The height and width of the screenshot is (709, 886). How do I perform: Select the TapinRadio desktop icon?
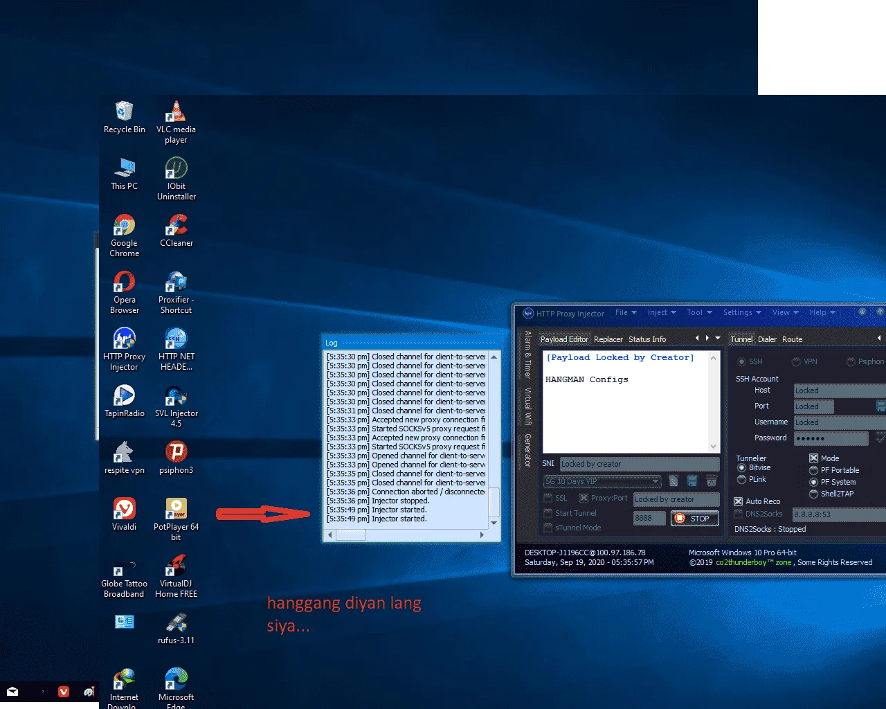click(x=125, y=402)
